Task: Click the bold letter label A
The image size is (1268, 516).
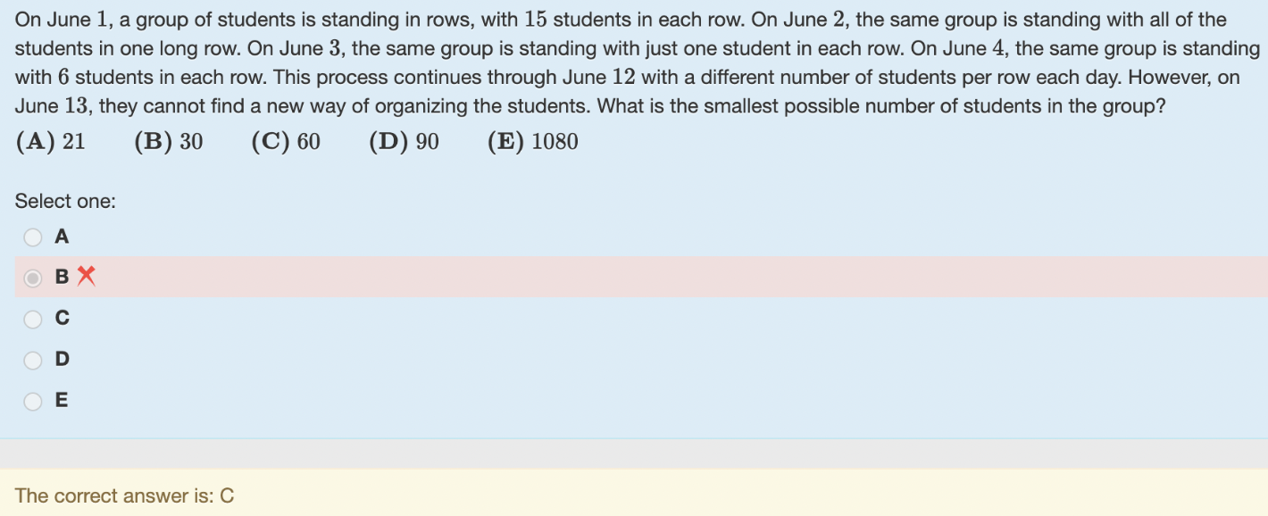Action: (62, 237)
